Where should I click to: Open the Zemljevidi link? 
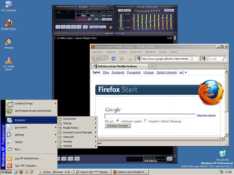point(118,72)
